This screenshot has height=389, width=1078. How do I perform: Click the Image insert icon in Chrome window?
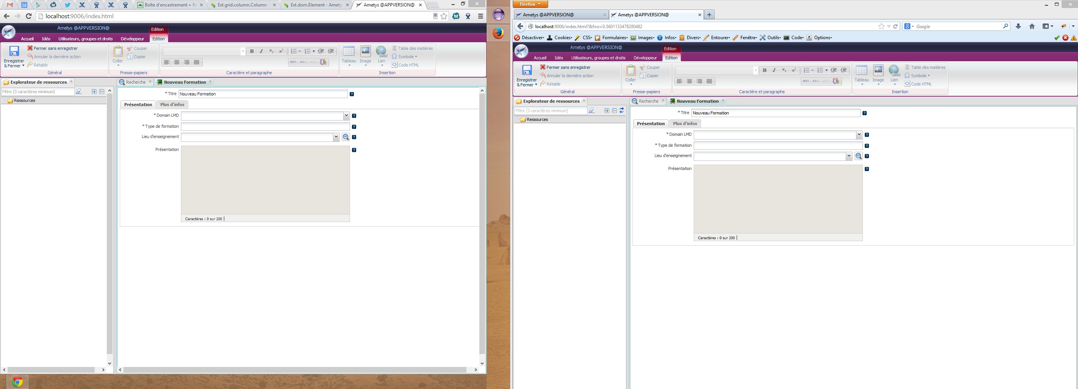click(x=365, y=51)
